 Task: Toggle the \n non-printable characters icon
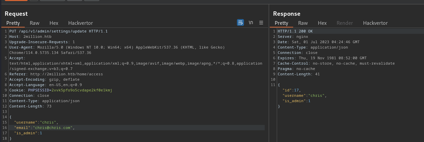click(x=251, y=23)
